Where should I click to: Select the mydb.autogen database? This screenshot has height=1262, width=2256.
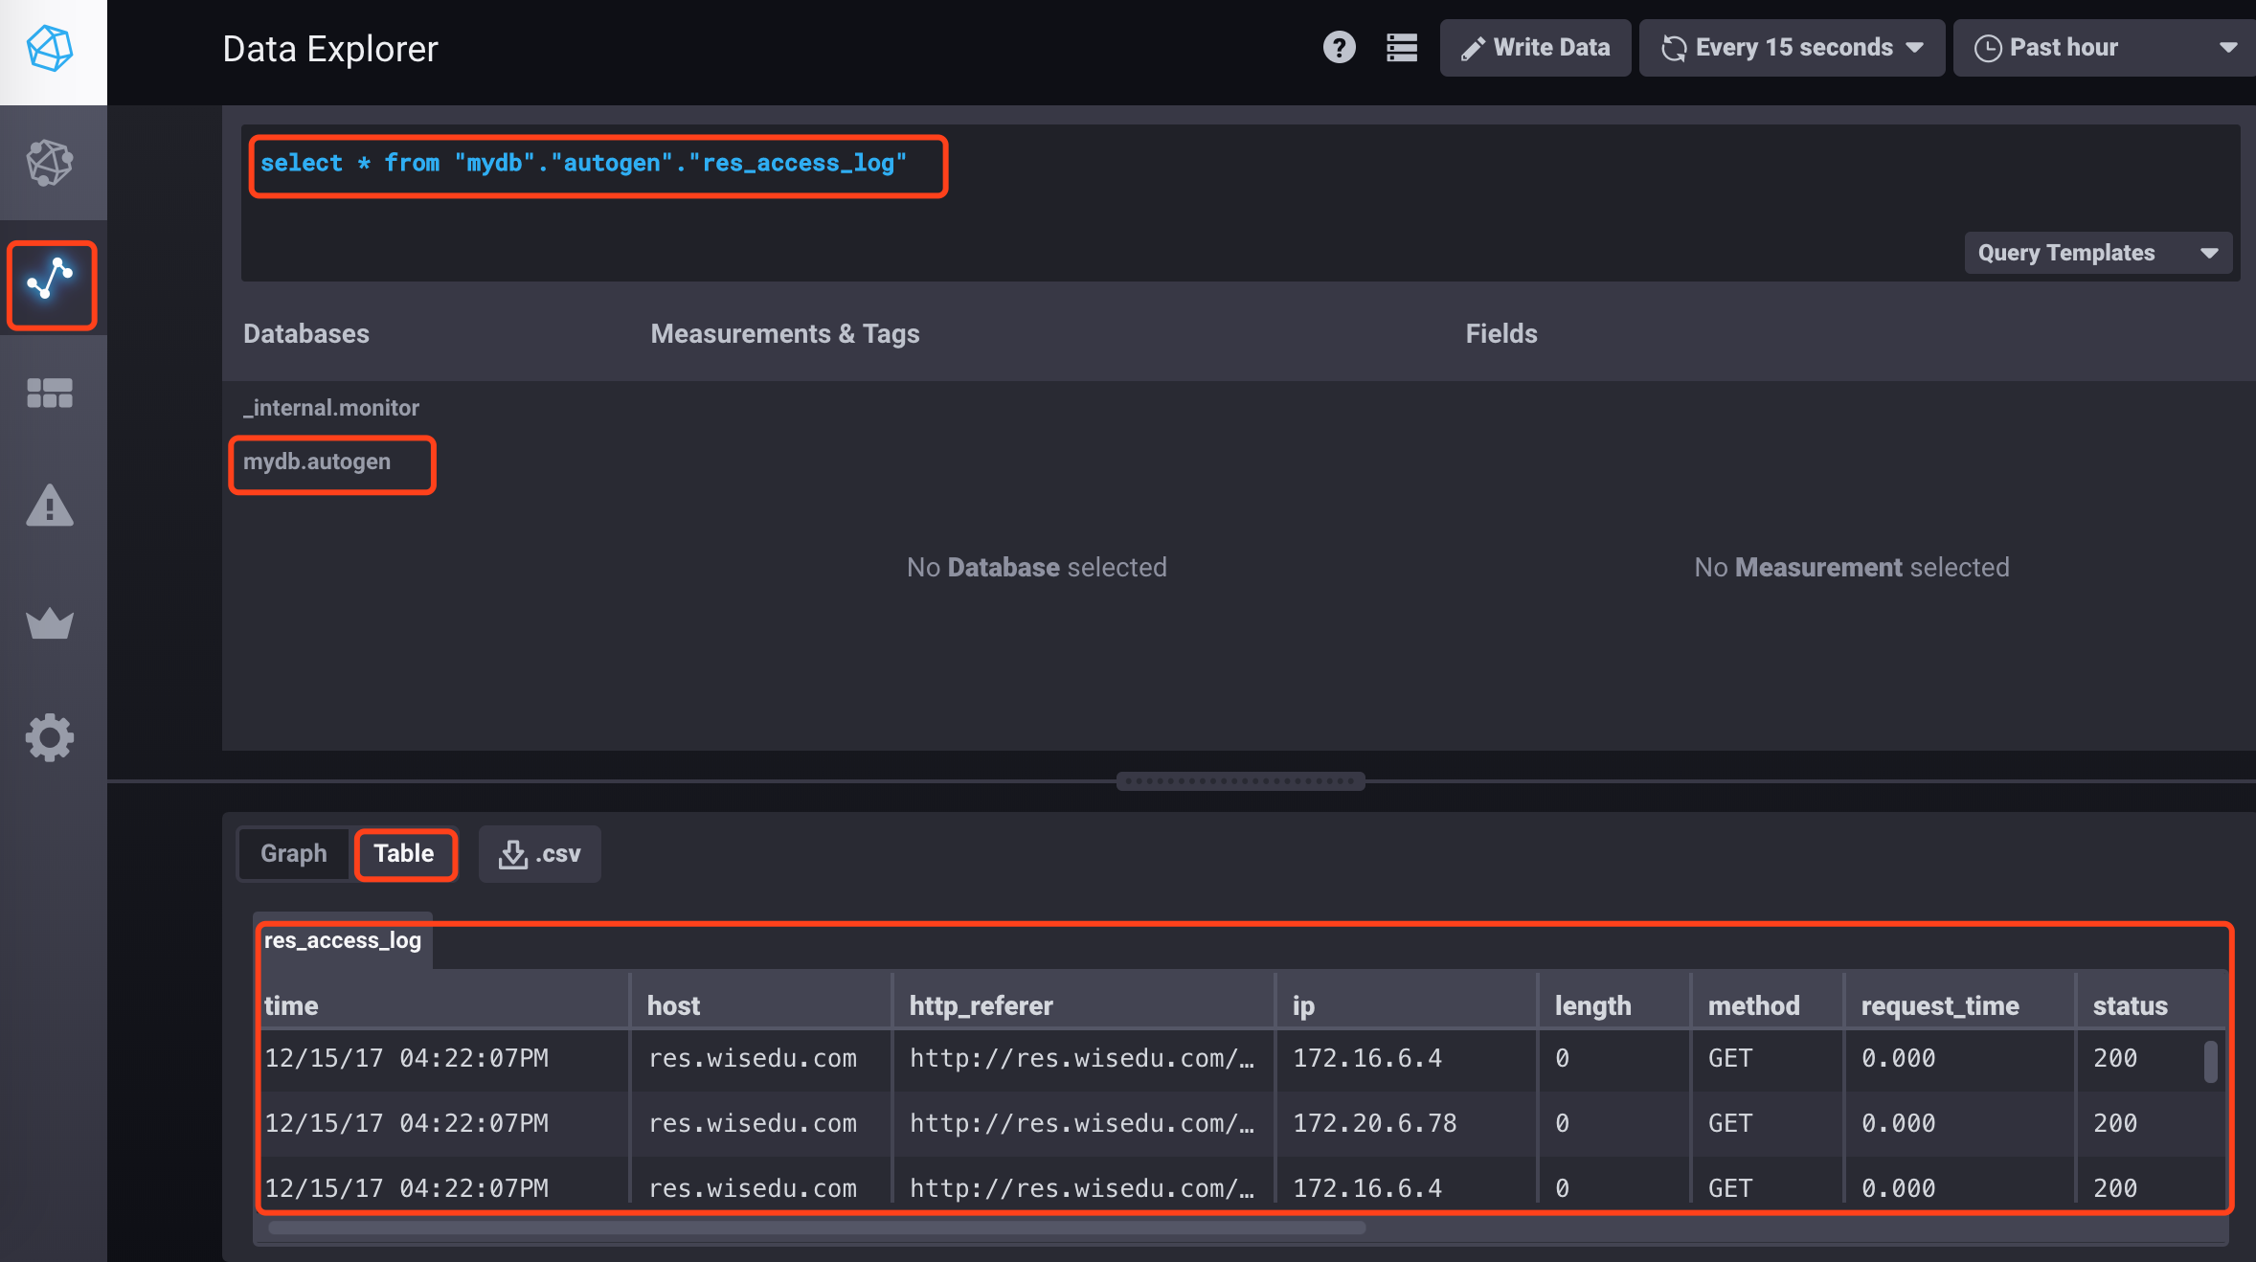[x=317, y=462]
